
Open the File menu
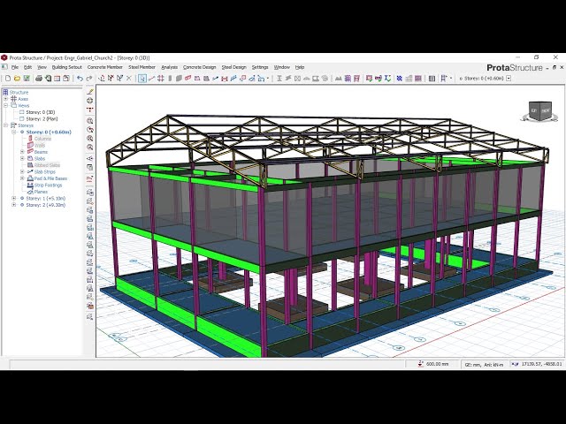15,67
